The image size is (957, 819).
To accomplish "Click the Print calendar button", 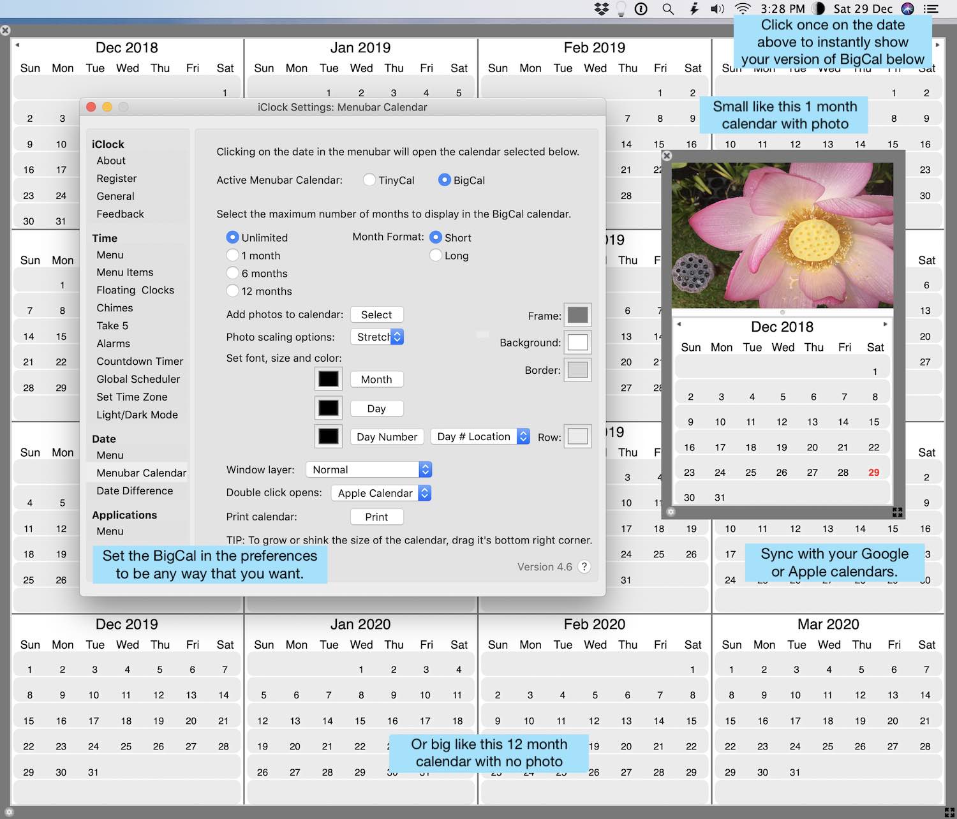I will click(x=376, y=517).
